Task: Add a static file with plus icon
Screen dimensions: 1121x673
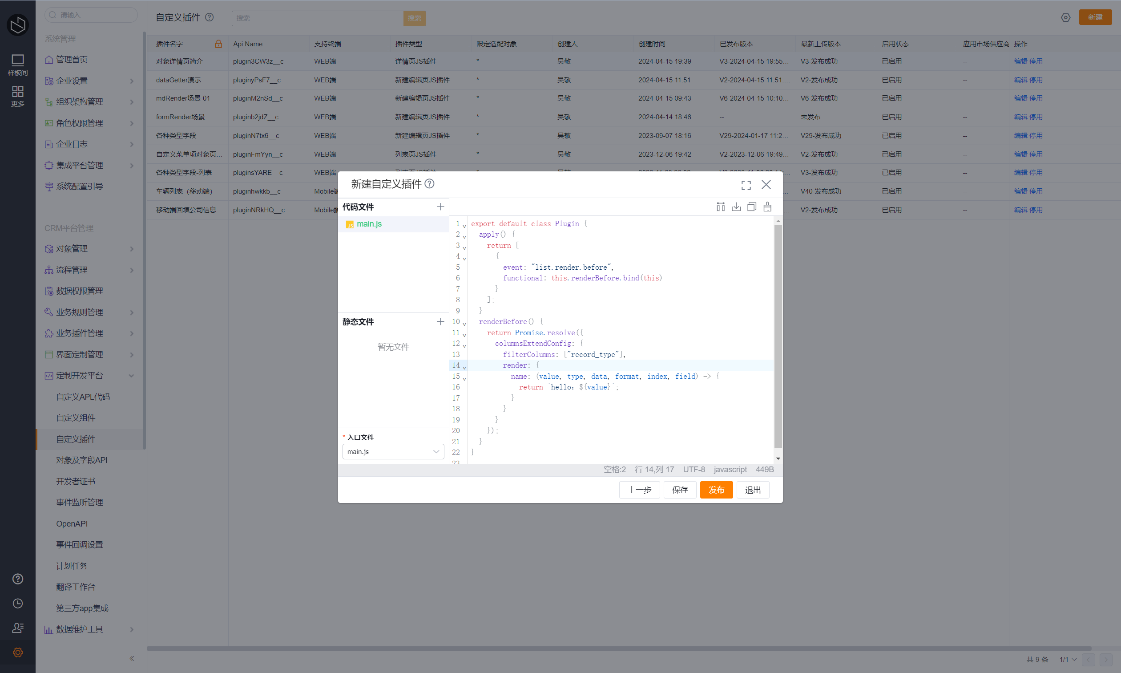Action: pos(440,321)
